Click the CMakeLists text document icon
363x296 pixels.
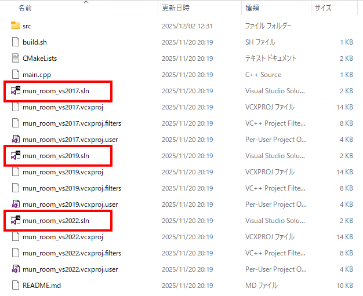click(16, 59)
